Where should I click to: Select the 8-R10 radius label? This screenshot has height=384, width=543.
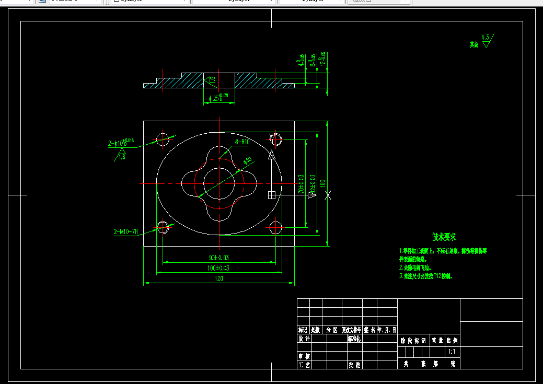click(242, 142)
